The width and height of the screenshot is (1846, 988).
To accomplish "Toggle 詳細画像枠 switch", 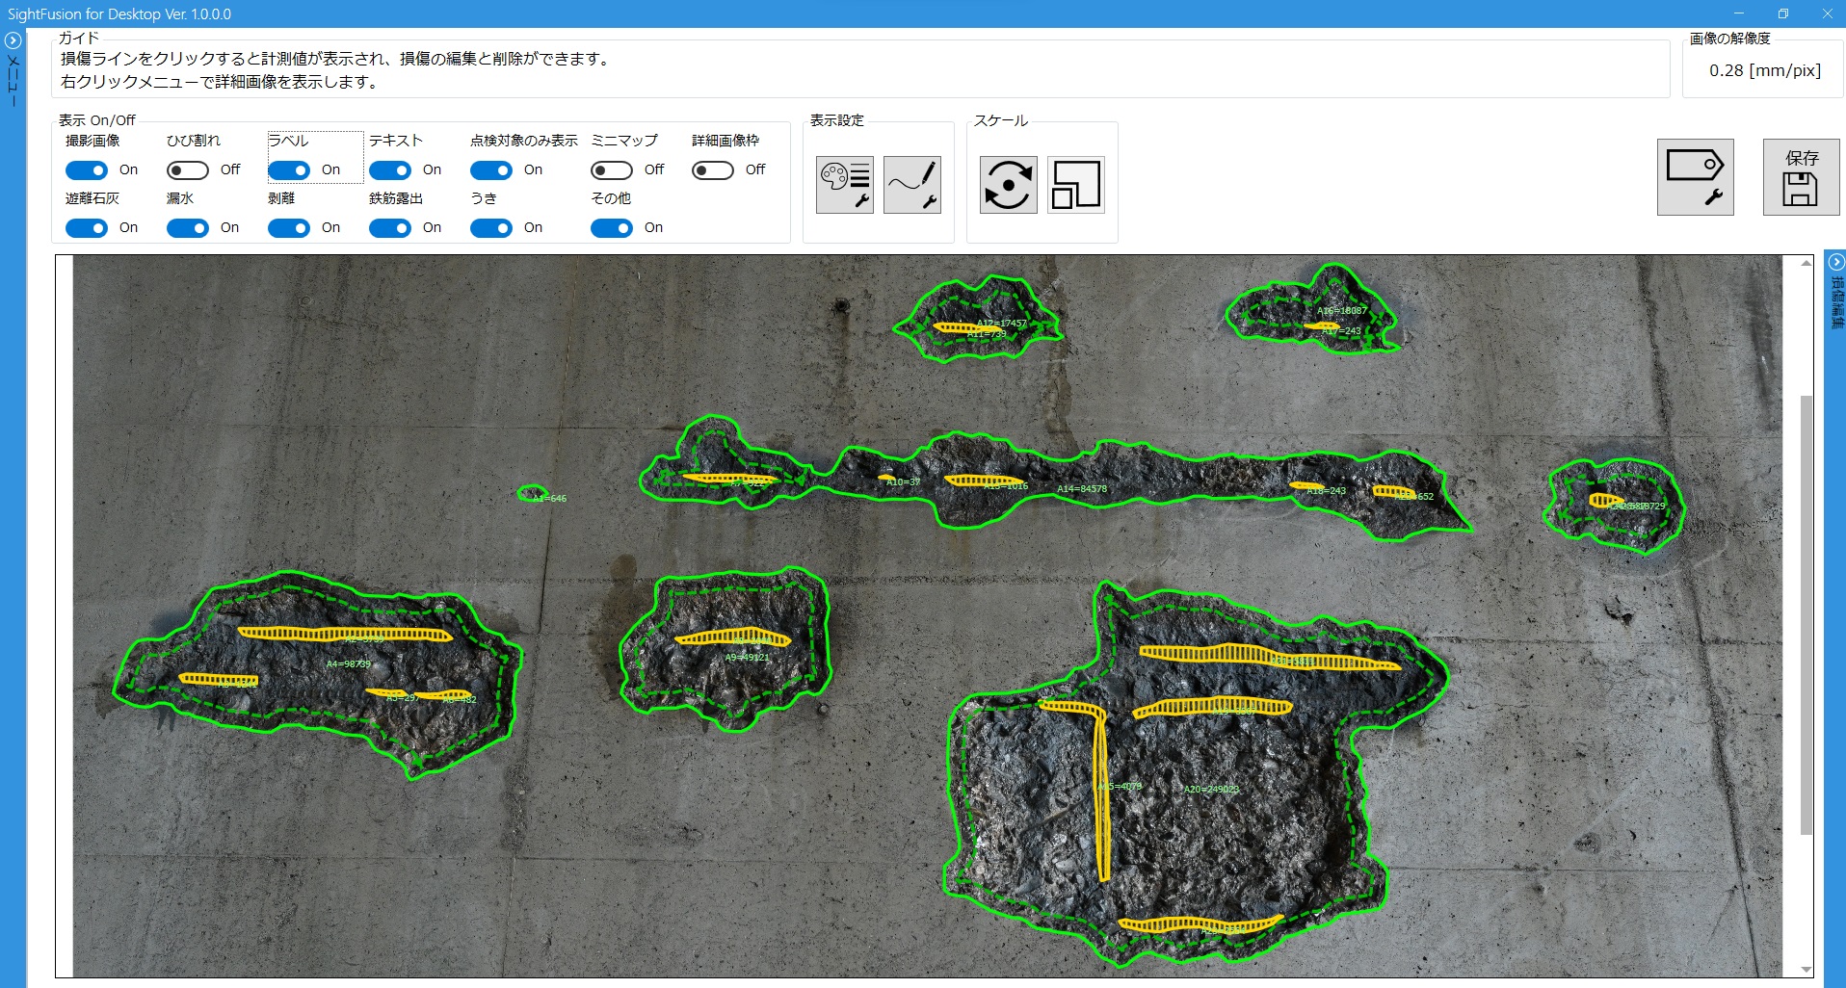I will coord(713,170).
